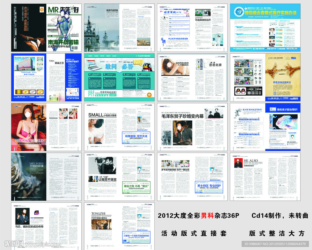Select the 活动版式直接套 caption
The image size is (312, 250).
pyautogui.click(x=194, y=233)
